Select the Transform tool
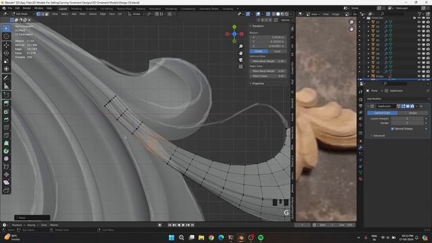Image resolution: width=432 pixels, height=243 pixels. [6, 69]
